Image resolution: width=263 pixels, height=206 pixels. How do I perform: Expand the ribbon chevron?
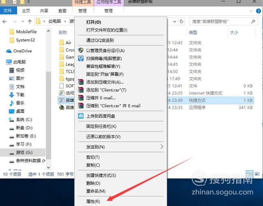[x=251, y=11]
